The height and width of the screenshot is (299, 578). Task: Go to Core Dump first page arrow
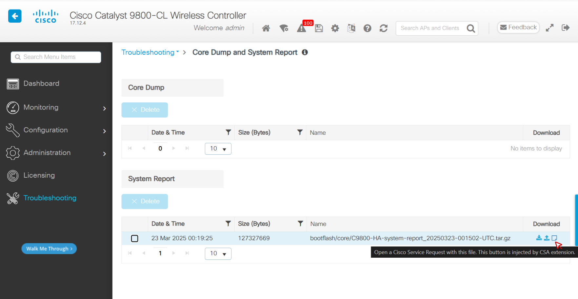(x=130, y=148)
